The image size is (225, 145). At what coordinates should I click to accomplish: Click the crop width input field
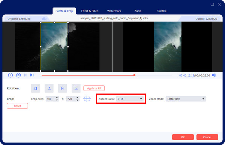pos(51,99)
